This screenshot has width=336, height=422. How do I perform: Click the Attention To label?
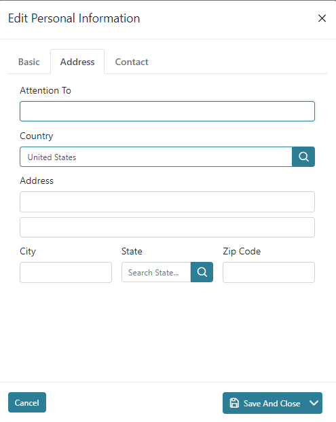pyautogui.click(x=45, y=90)
